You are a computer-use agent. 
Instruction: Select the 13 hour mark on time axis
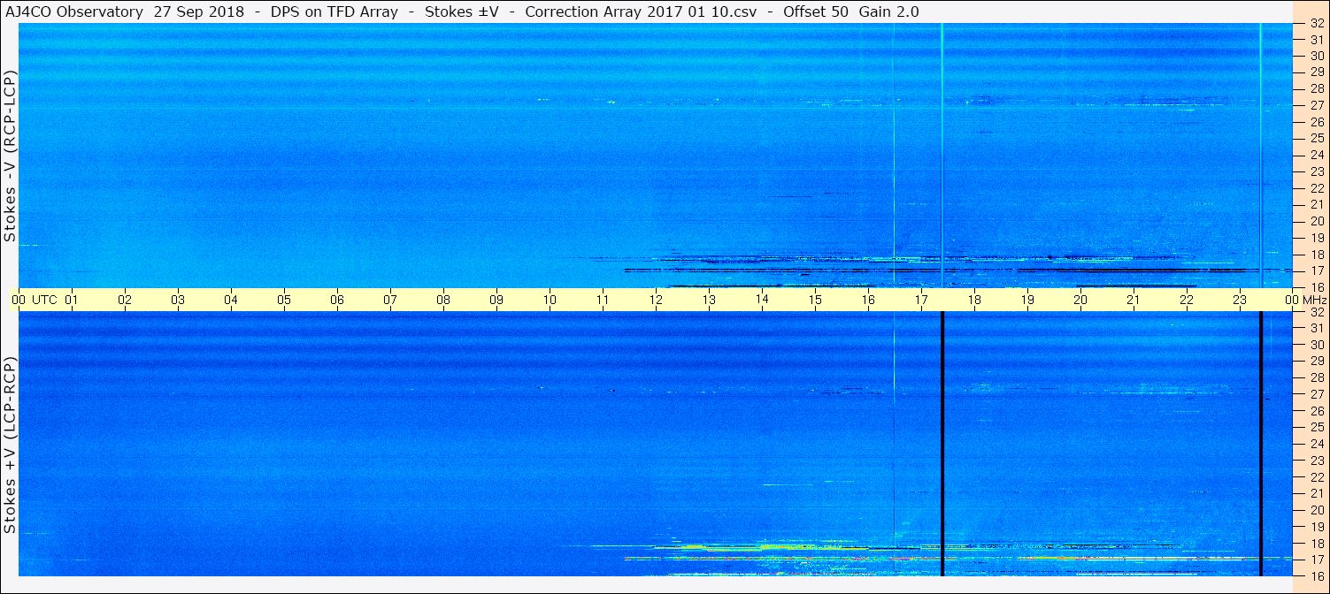point(709,300)
